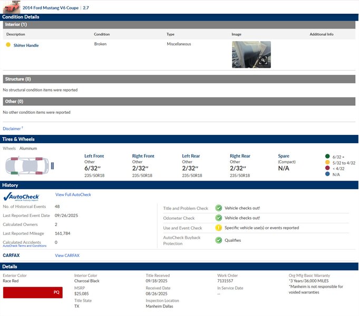
Task: Open the Disclaimer link
Action: 12,129
